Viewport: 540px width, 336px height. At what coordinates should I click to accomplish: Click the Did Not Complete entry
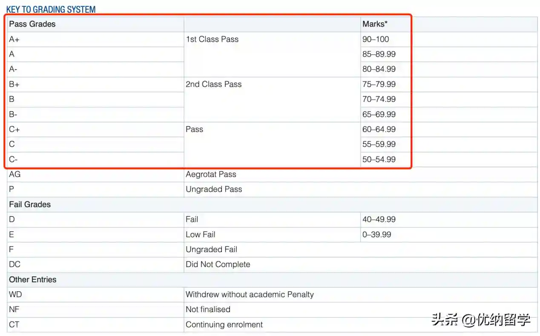[218, 264]
